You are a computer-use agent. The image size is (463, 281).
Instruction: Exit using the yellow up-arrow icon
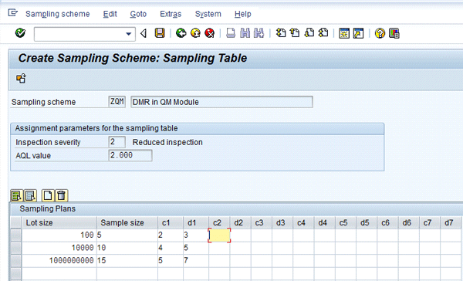pos(195,33)
